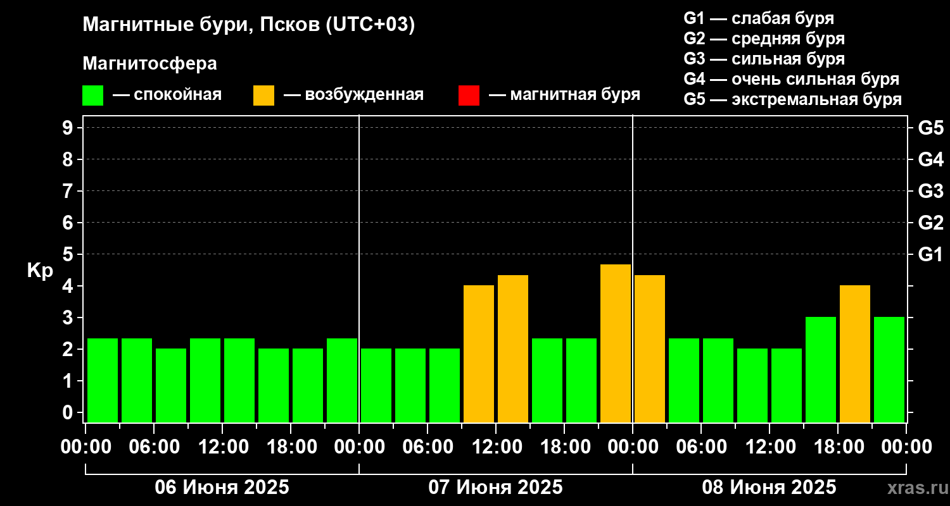Click the "Магнитосфера" subtitle
This screenshot has height=506, width=950.
(x=149, y=64)
